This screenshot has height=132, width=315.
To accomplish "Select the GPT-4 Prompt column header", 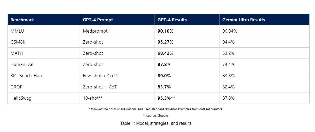I will (x=98, y=20).
